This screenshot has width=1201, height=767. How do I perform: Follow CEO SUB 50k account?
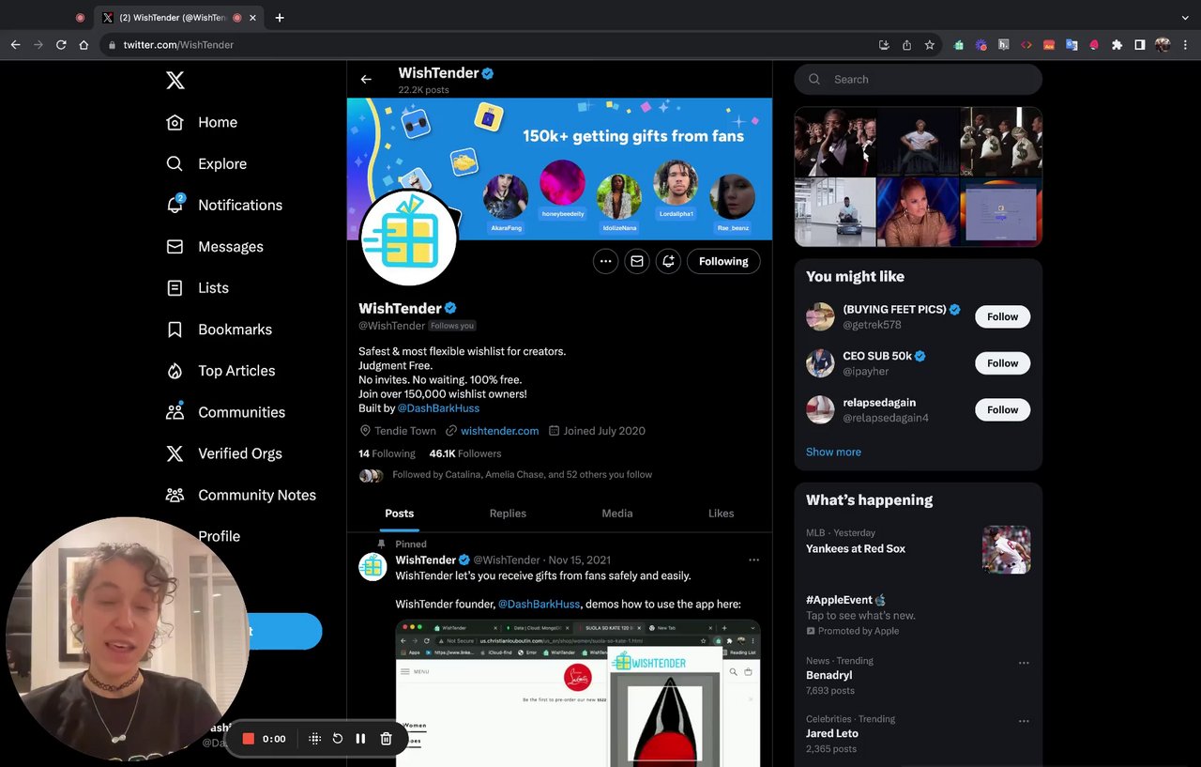click(1002, 363)
